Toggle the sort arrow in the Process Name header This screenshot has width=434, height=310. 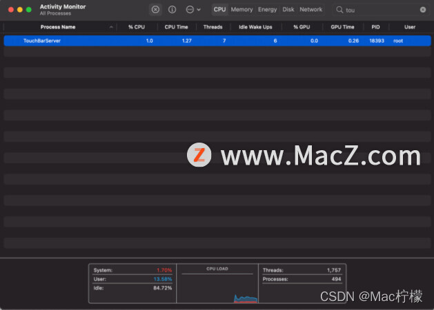pos(111,27)
